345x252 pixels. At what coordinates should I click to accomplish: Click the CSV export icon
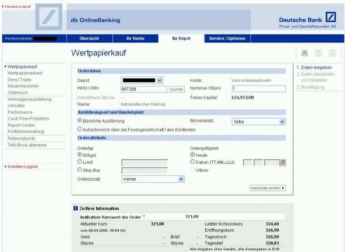332,53
